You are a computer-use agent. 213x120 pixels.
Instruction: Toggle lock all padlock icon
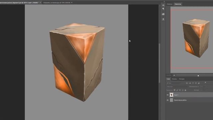[x=185, y=90]
